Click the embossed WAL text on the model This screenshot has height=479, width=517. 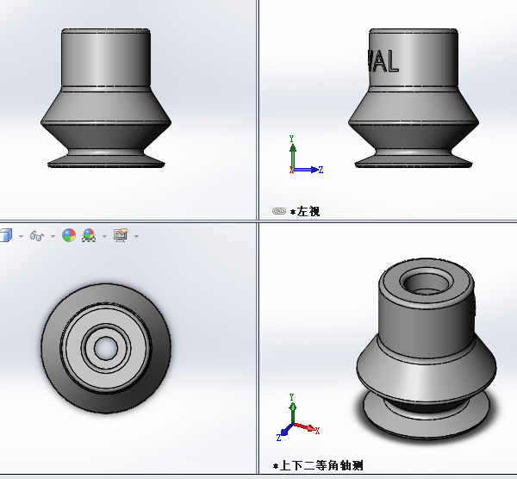[x=383, y=61]
